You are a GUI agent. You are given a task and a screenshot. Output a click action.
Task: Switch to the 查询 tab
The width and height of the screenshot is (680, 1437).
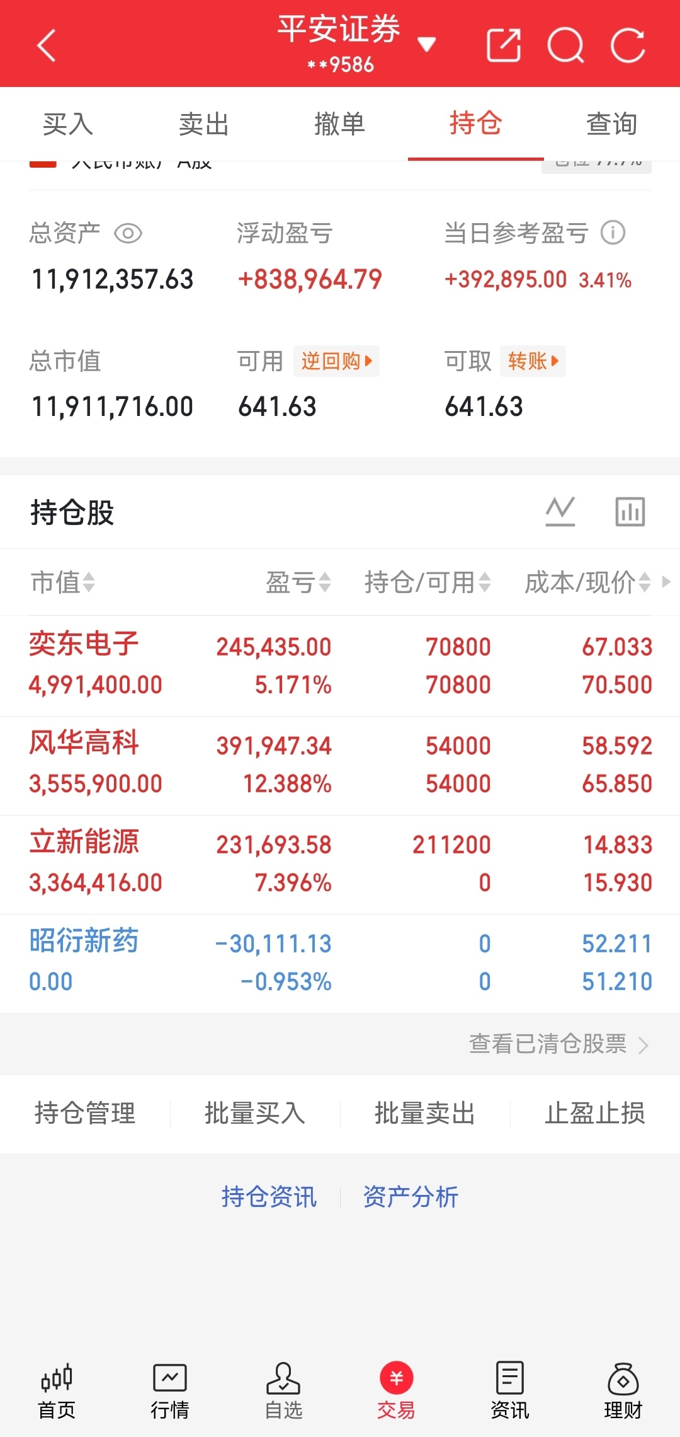[611, 124]
